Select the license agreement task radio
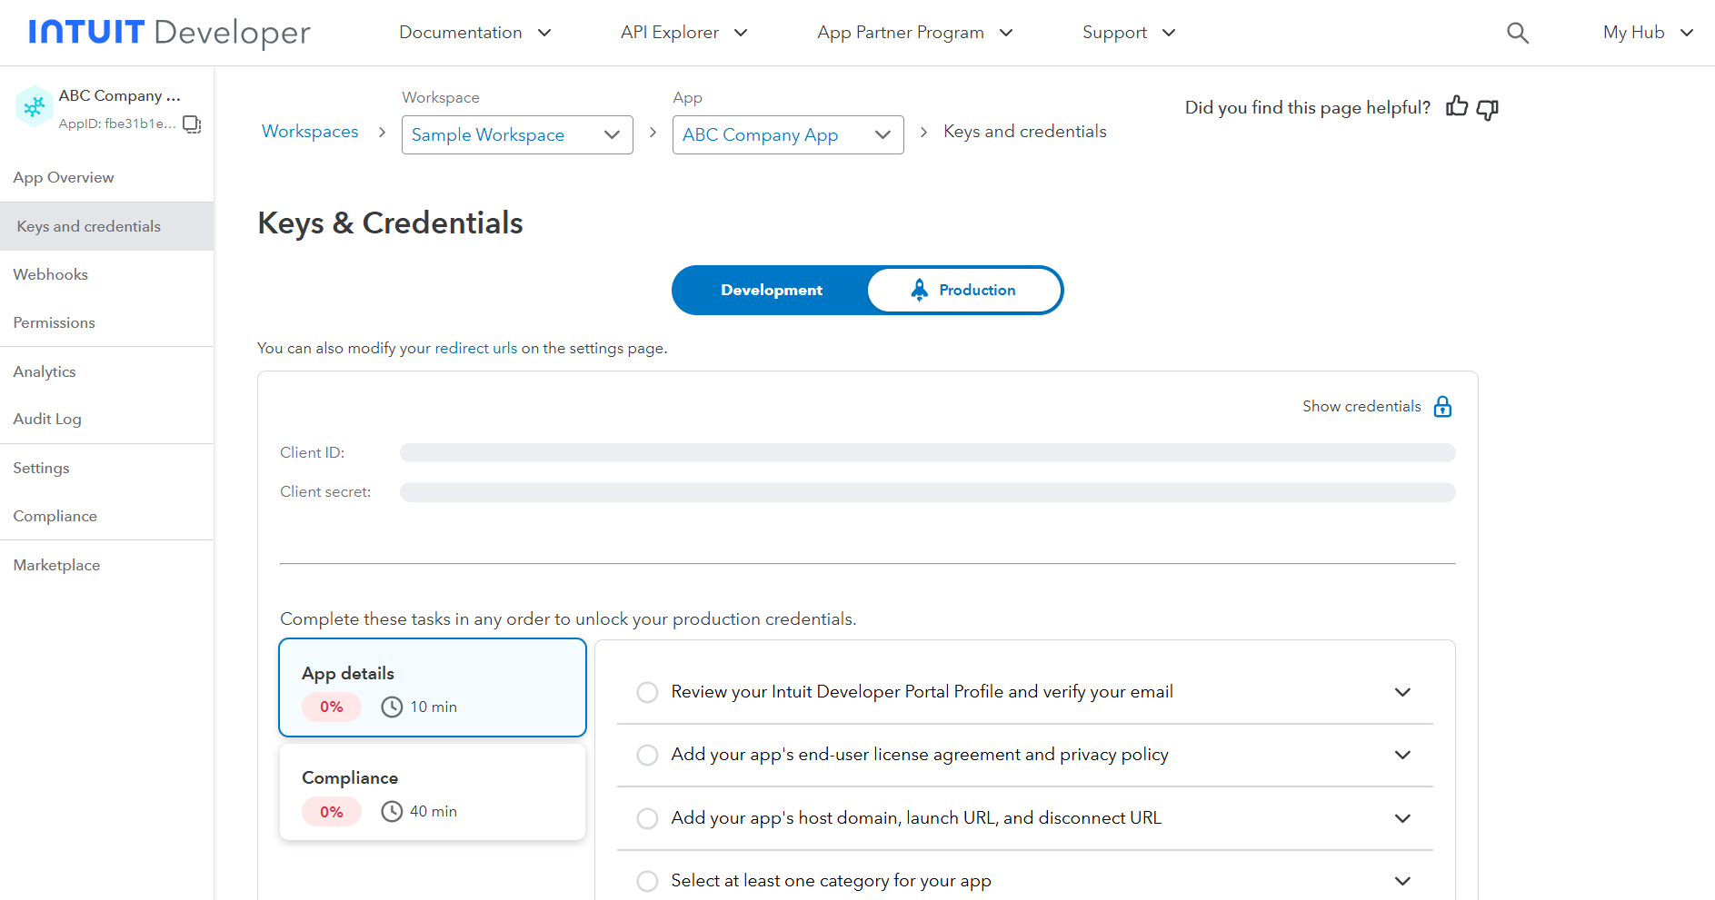The image size is (1715, 900). coord(647,755)
